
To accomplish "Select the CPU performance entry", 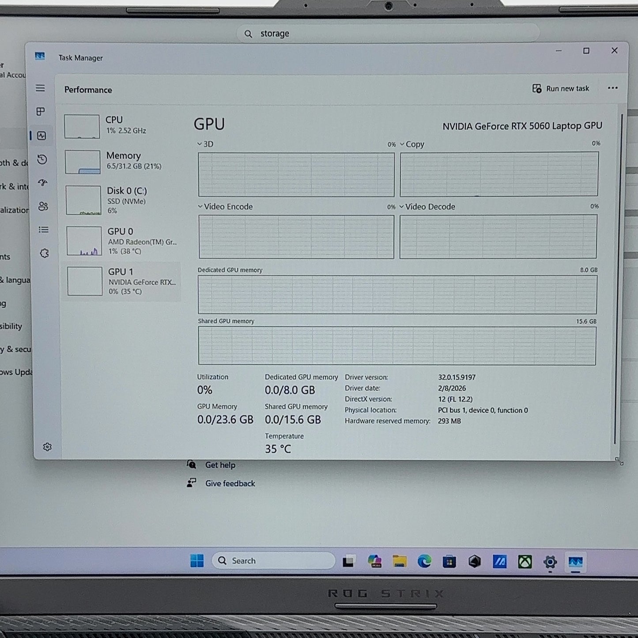I will 121,126.
